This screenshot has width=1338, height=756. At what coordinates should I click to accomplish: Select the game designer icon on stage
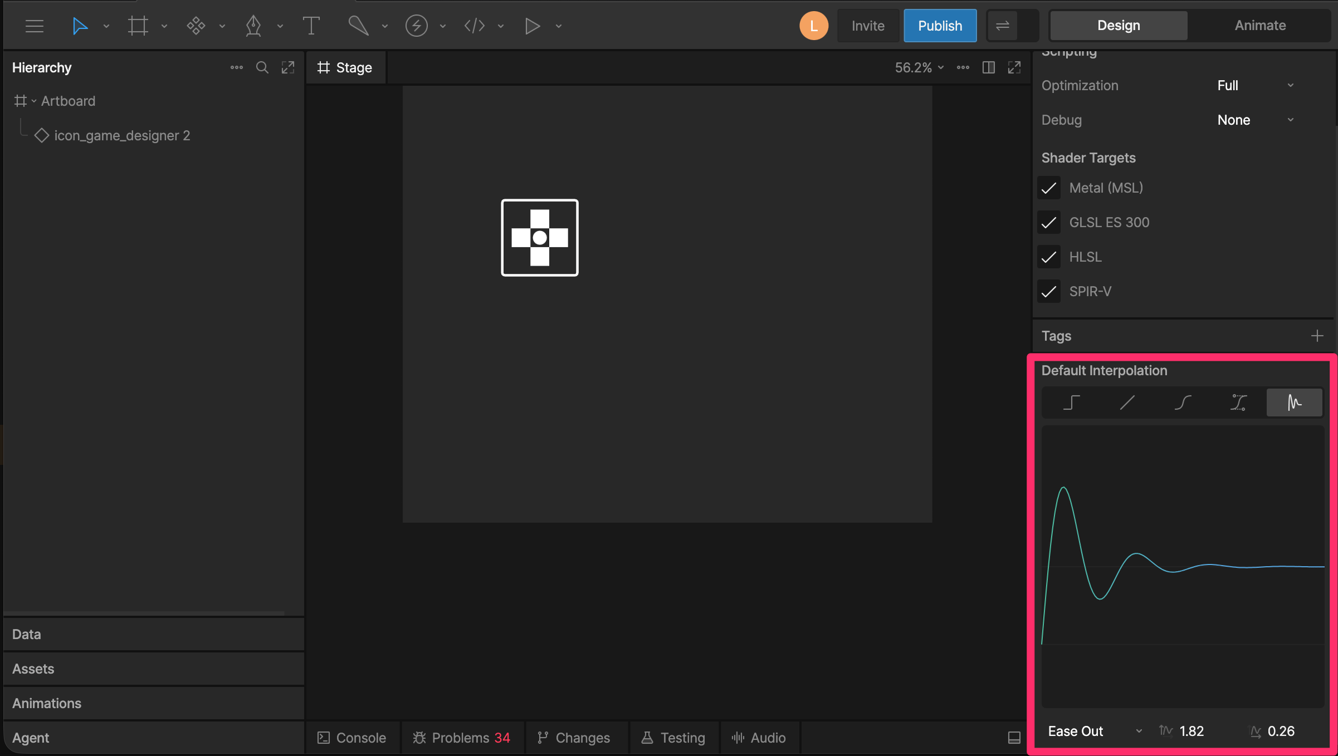[x=539, y=238]
